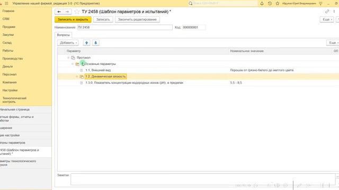The width and height of the screenshot is (339, 190).
Task: Go back with left arrow
Action: pyautogui.click(x=59, y=12)
